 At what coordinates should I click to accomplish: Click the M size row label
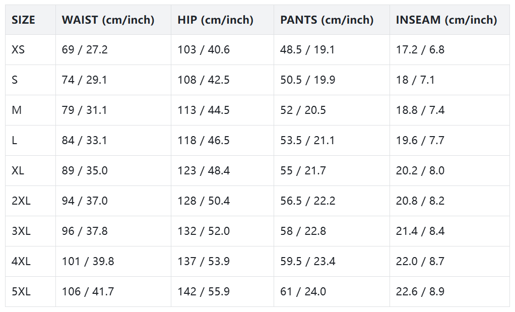tap(17, 110)
